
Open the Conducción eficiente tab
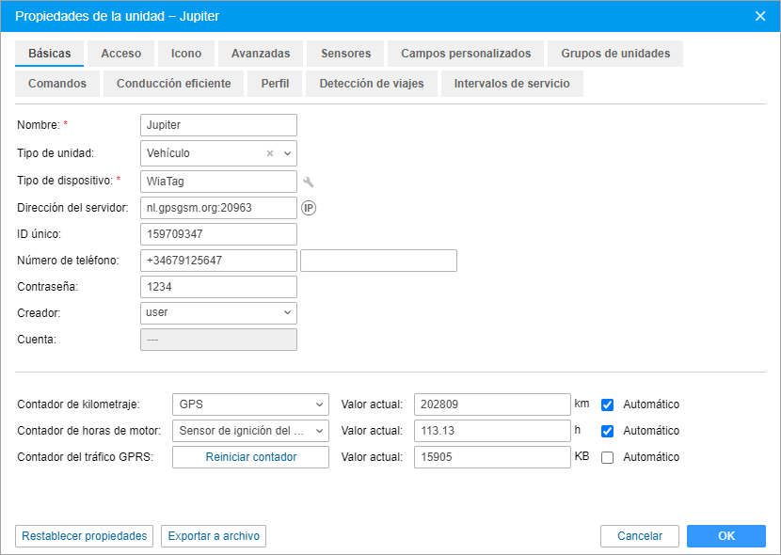pos(173,84)
